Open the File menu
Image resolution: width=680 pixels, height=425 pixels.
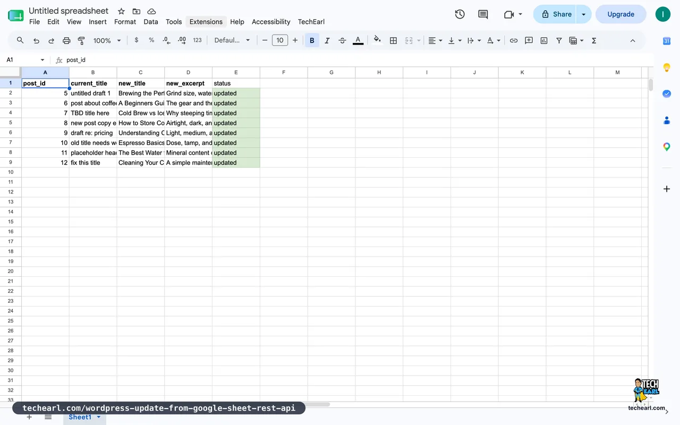pyautogui.click(x=35, y=22)
